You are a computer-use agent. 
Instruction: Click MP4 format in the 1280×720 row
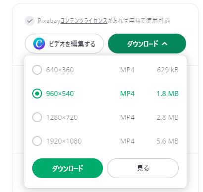click(x=127, y=117)
